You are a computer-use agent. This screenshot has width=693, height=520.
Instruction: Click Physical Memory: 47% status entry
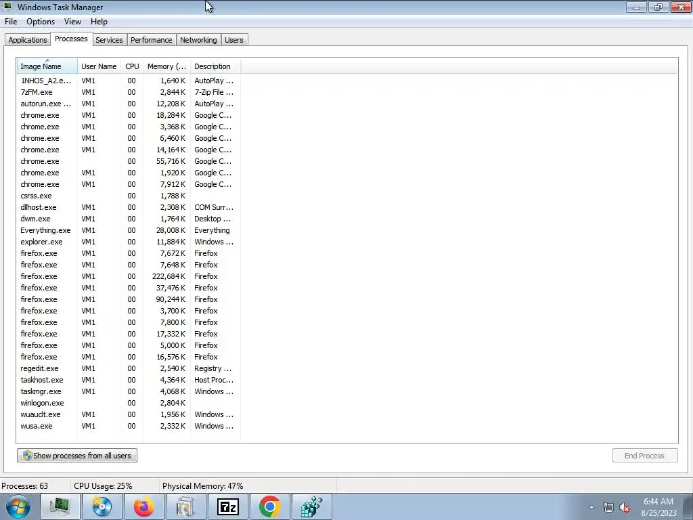pyautogui.click(x=203, y=486)
